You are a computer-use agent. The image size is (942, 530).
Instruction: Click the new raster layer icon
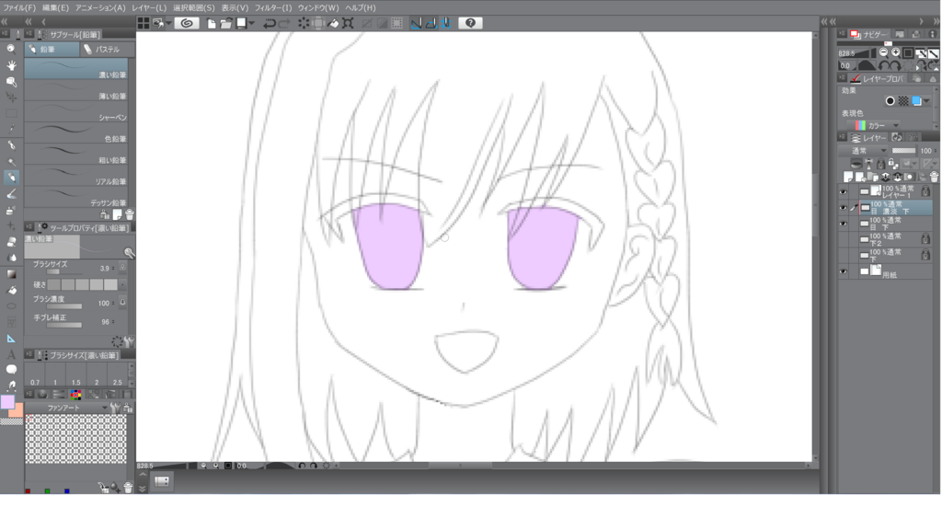848,177
